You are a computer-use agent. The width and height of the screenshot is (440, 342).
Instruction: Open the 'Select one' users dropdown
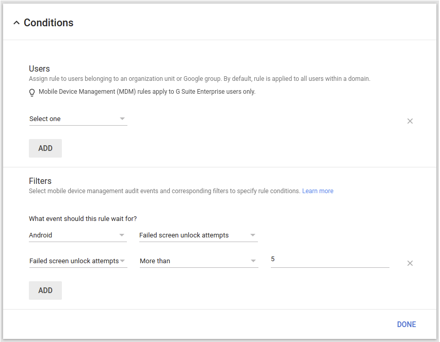pos(77,119)
